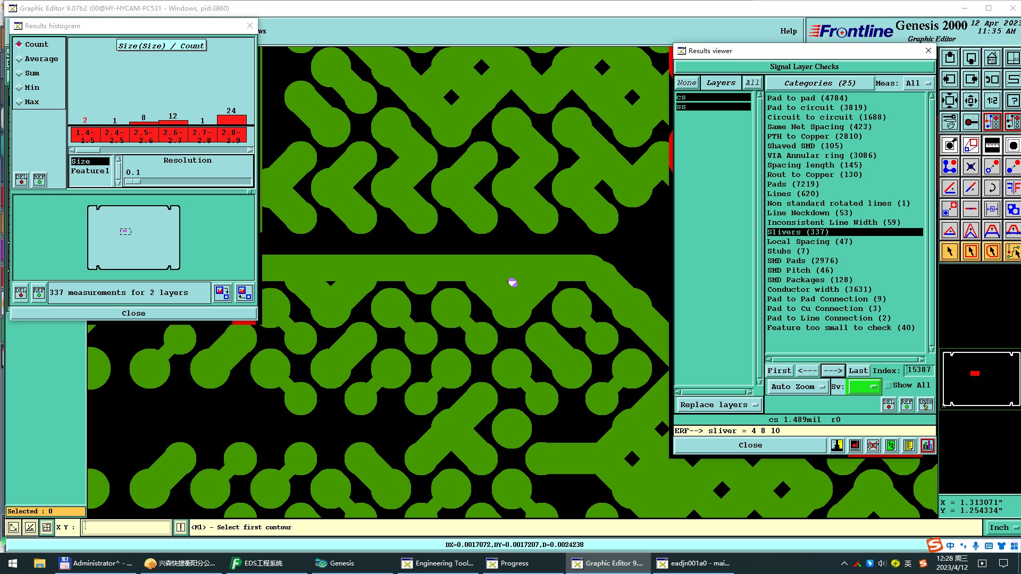Viewport: 1021px width, 574px height.
Task: Click the rotate arrow tool icon
Action: [x=992, y=188]
